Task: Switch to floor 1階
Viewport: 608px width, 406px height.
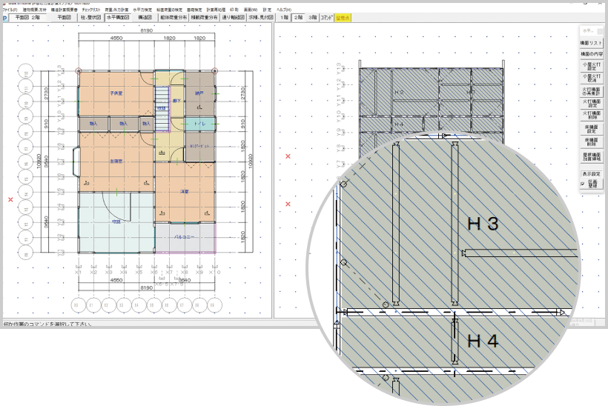Action: coord(284,18)
